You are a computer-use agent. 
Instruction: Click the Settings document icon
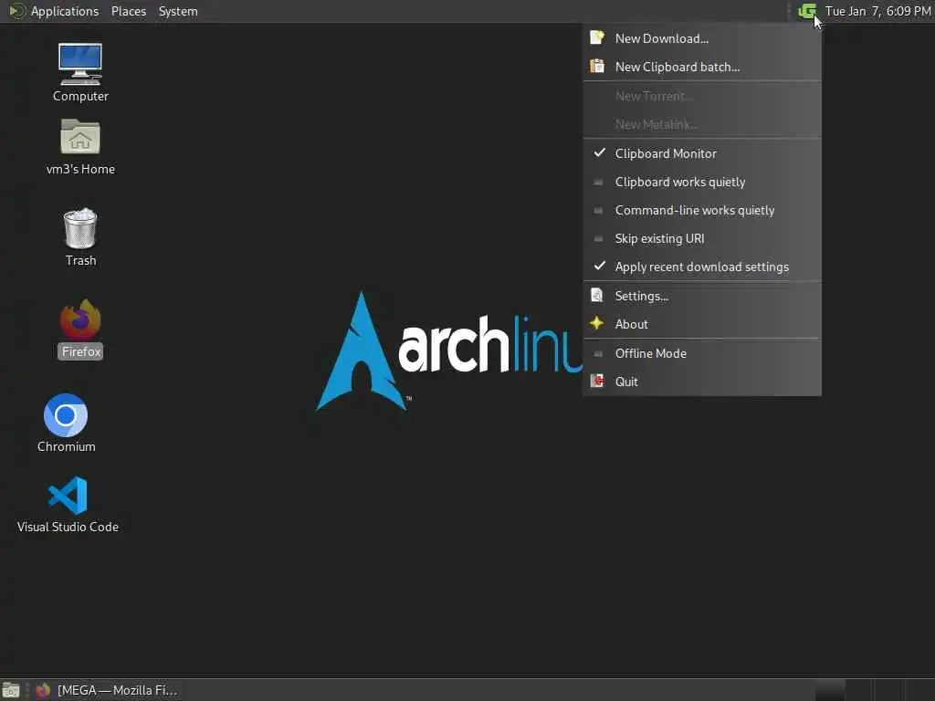point(597,295)
